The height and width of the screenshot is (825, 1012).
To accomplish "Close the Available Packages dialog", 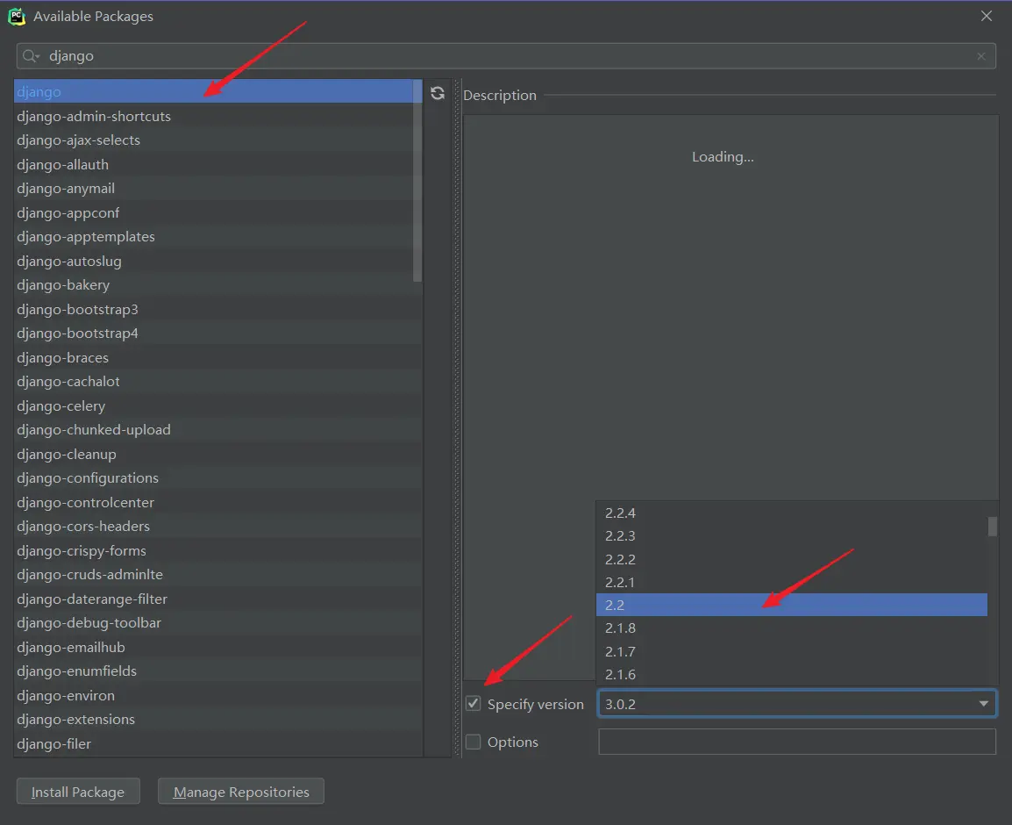I will pyautogui.click(x=987, y=16).
